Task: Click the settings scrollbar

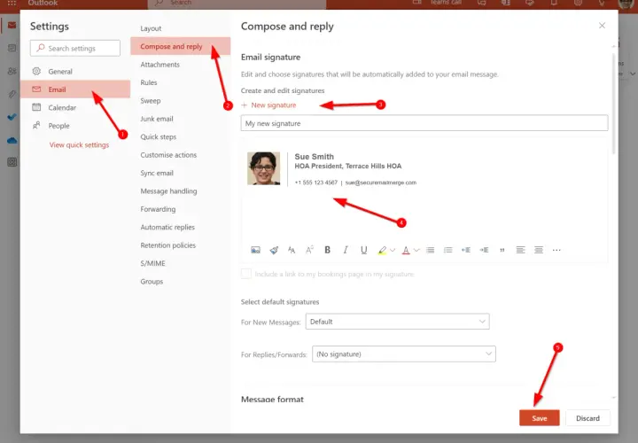Action: [x=614, y=104]
